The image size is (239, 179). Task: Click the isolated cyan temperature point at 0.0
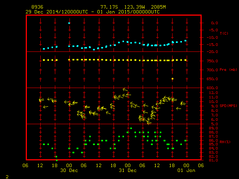(69, 23)
